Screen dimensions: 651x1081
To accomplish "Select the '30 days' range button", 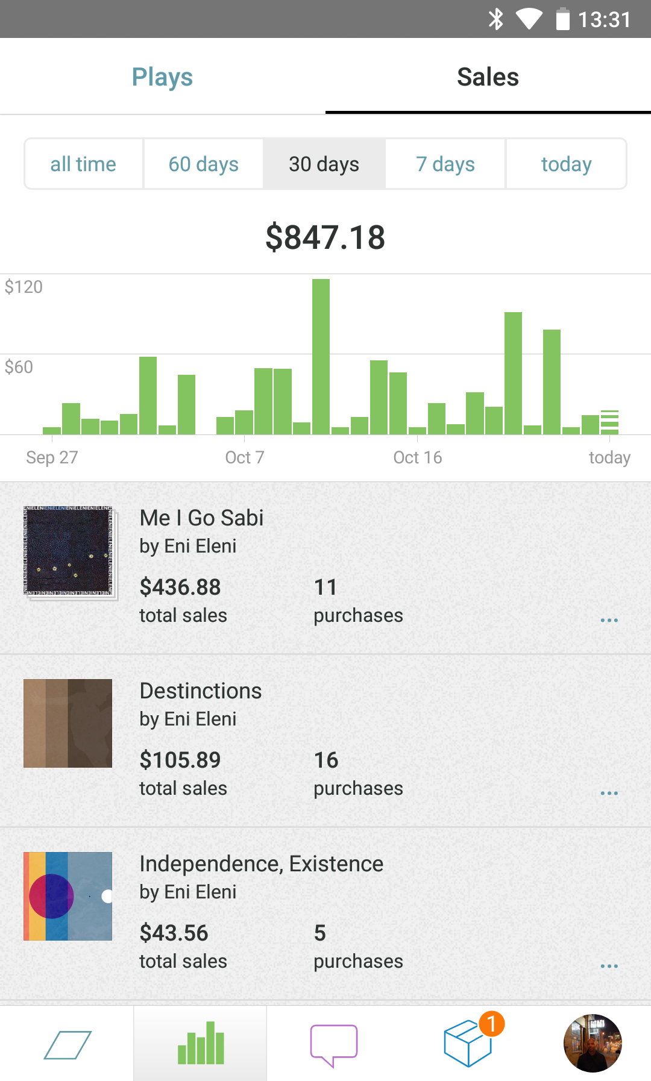I will pyautogui.click(x=324, y=164).
